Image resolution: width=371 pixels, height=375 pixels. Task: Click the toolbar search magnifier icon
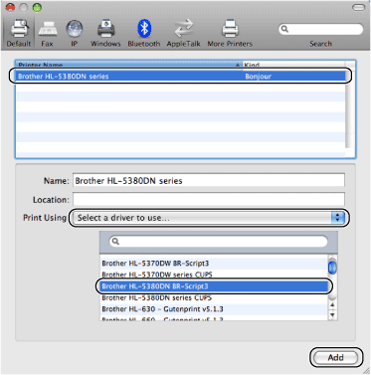coord(284,29)
